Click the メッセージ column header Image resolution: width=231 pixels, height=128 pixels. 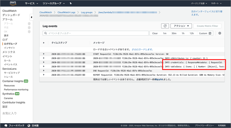(x=99, y=43)
